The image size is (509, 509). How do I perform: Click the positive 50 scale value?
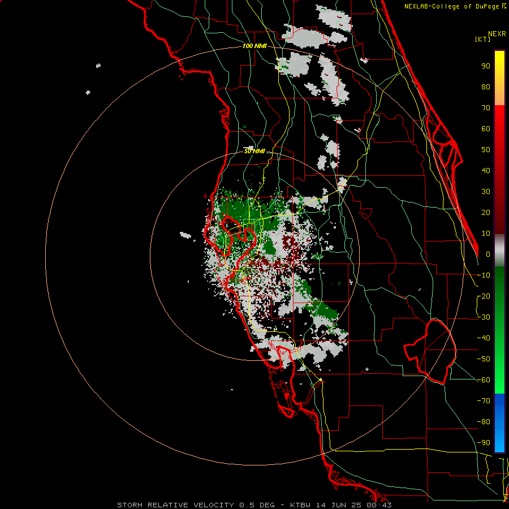[486, 150]
